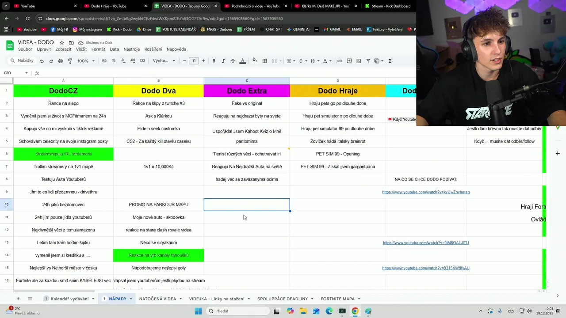Screen dimensions: 566x318
Task: Toggle italic formatting
Action: point(223,61)
